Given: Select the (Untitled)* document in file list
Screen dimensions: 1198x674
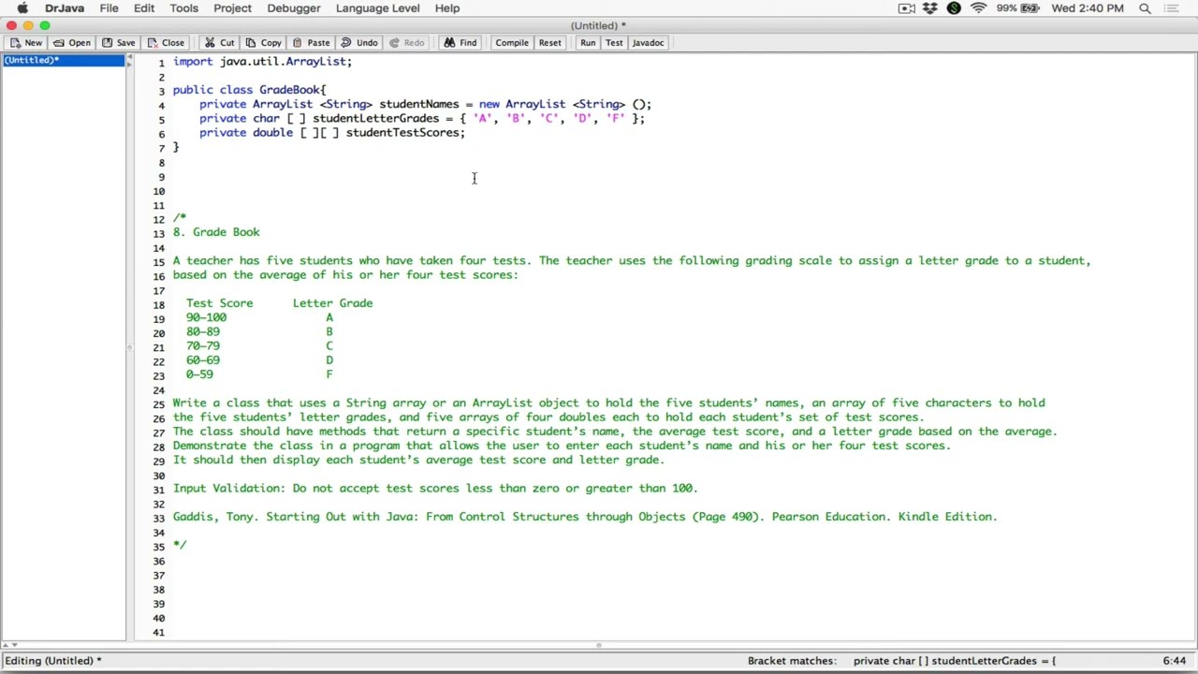Looking at the screenshot, I should coord(64,61).
